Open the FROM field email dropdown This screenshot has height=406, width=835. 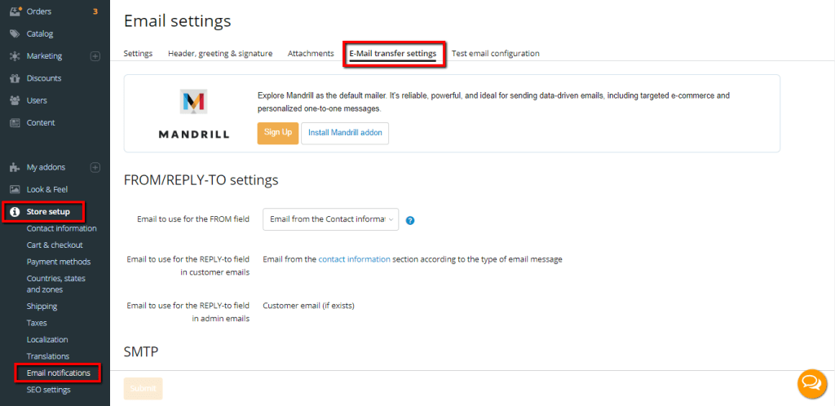tap(331, 219)
